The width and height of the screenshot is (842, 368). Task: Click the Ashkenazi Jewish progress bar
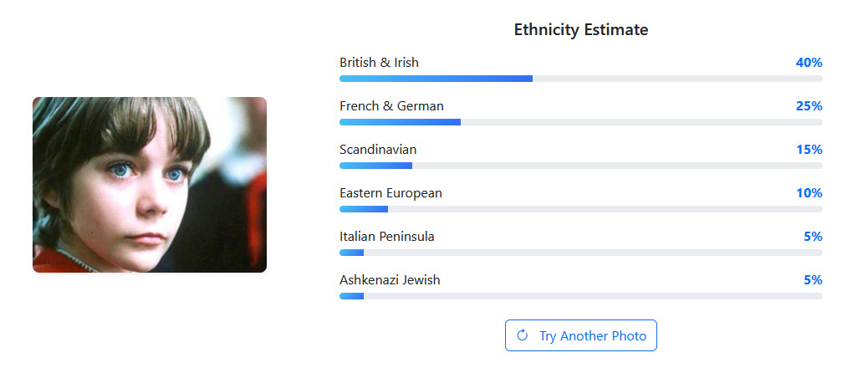click(x=581, y=296)
